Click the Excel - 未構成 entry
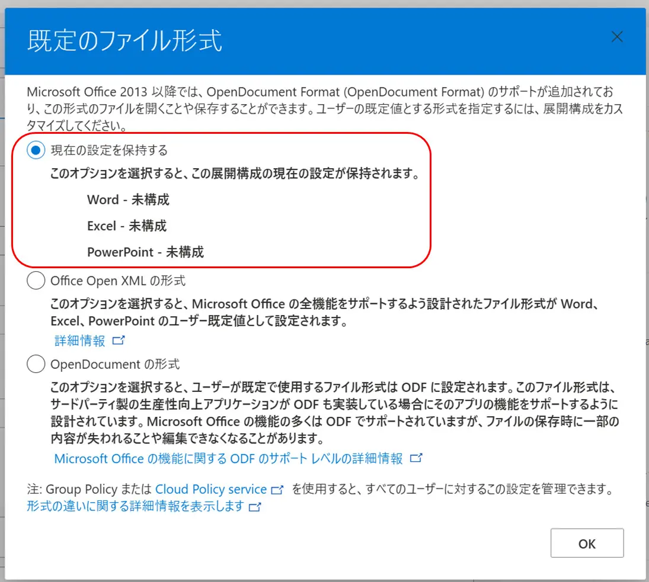 pos(126,226)
